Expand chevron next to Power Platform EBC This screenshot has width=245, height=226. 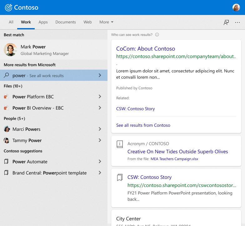(x=100, y=96)
